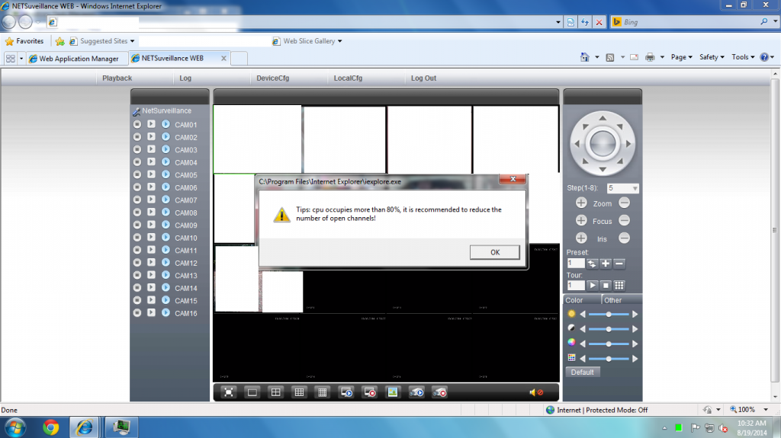The image size is (781, 438).
Task: Switch to single-window layout view
Action: (x=252, y=392)
